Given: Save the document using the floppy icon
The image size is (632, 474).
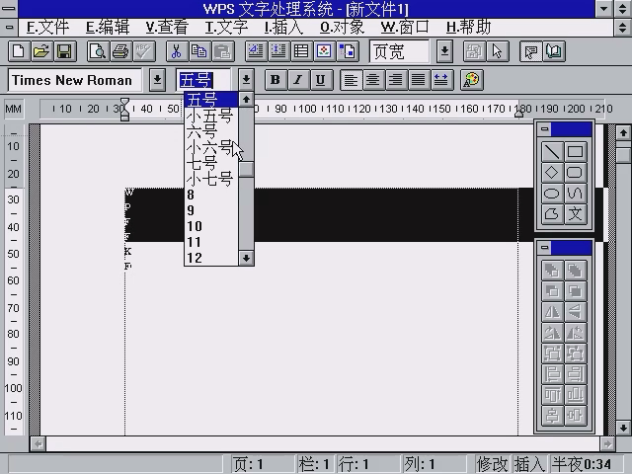Looking at the screenshot, I should (64, 51).
